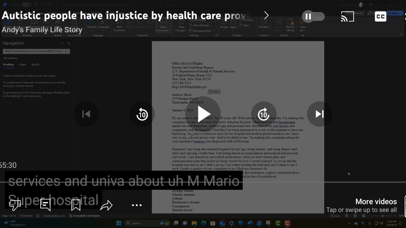Image resolution: width=406 pixels, height=228 pixels.
Task: Open the Windows Start menu
Action: coord(119,223)
